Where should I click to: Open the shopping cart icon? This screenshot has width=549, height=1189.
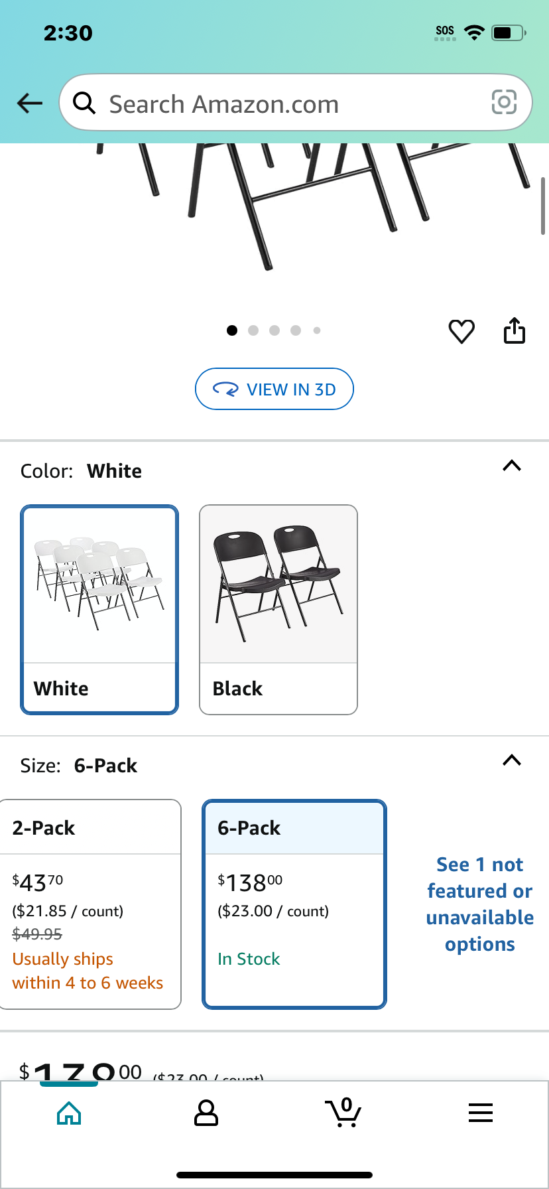pyautogui.click(x=343, y=1112)
